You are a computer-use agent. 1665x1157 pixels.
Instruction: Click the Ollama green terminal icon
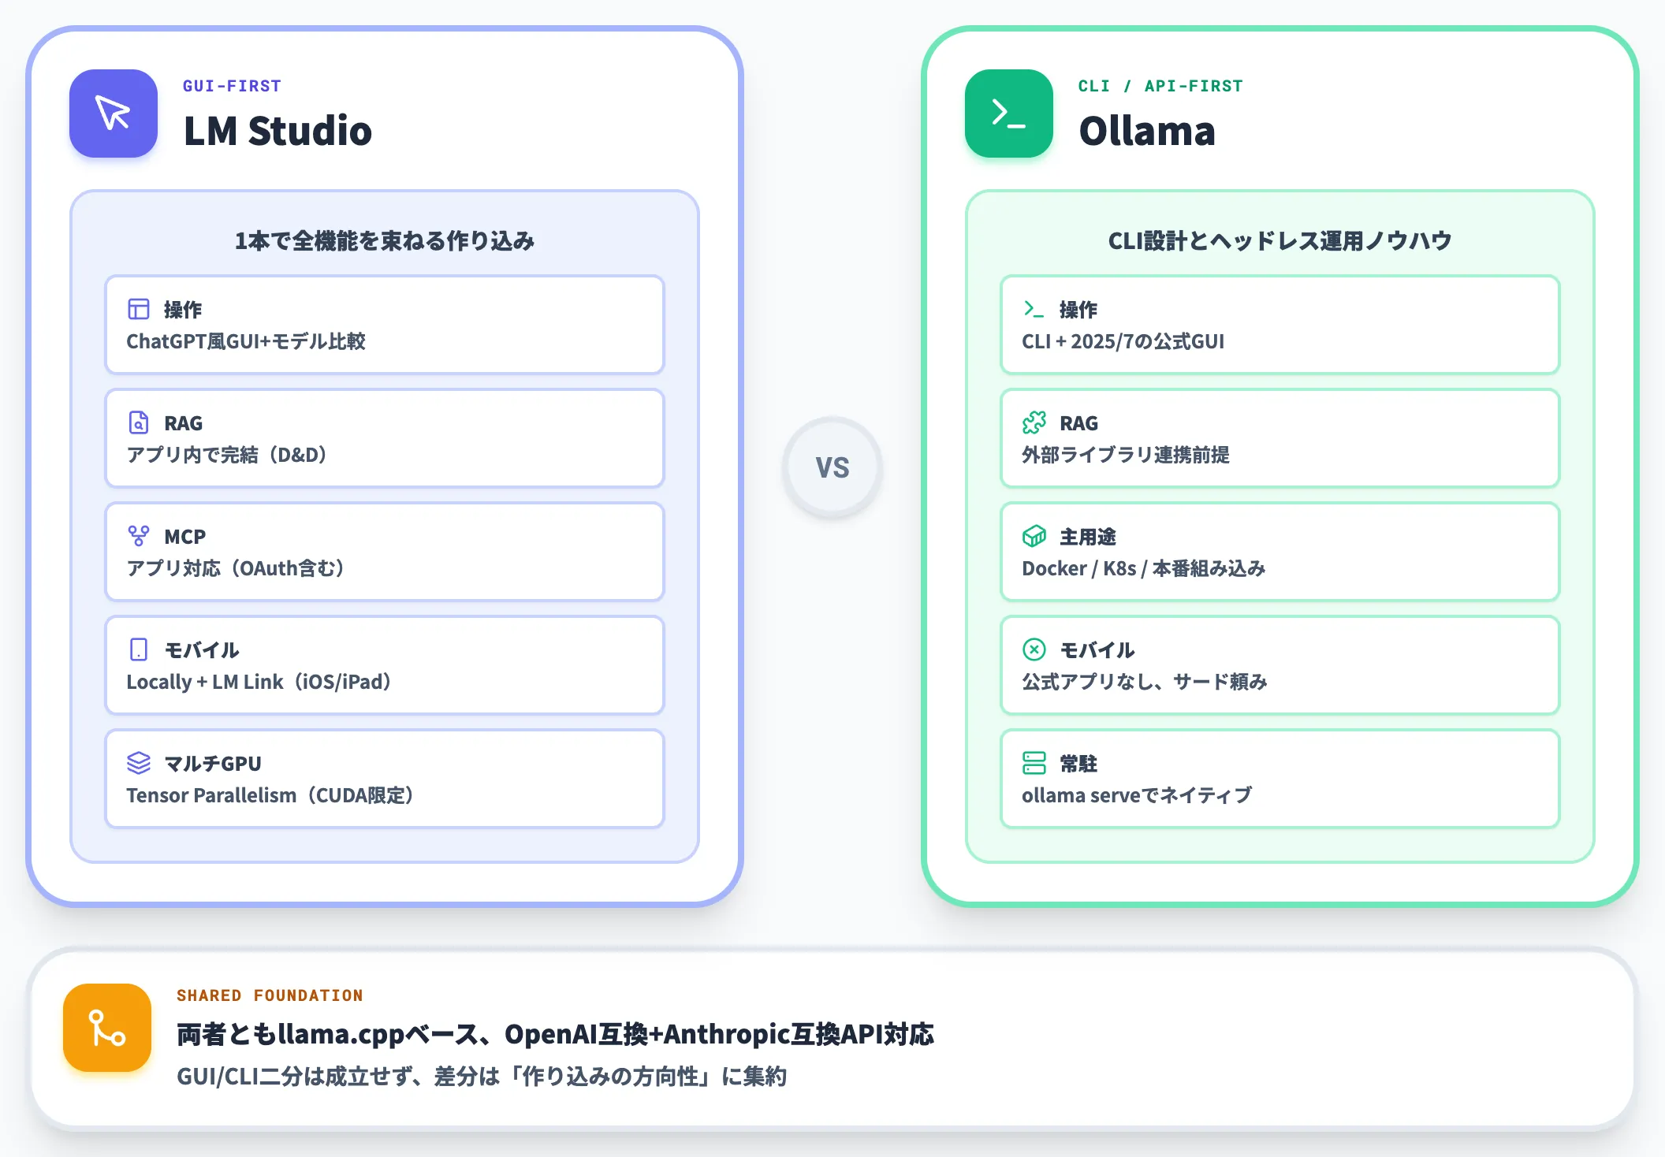1009,113
